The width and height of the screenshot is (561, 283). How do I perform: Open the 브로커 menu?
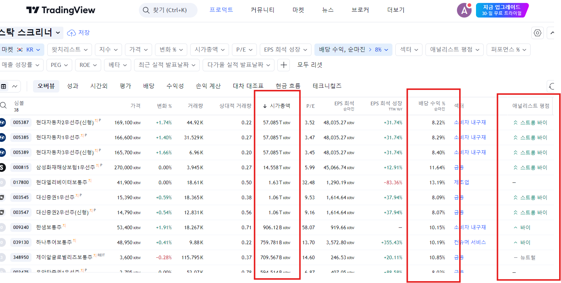[360, 10]
